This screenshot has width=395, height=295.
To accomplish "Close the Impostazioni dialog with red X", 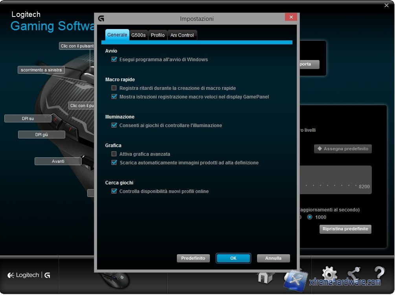I will coord(291,17).
